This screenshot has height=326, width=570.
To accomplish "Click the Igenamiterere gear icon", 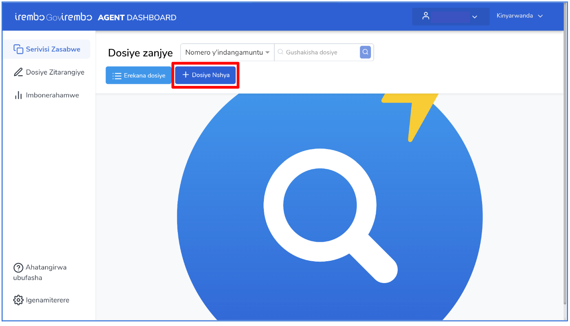I will pos(18,300).
